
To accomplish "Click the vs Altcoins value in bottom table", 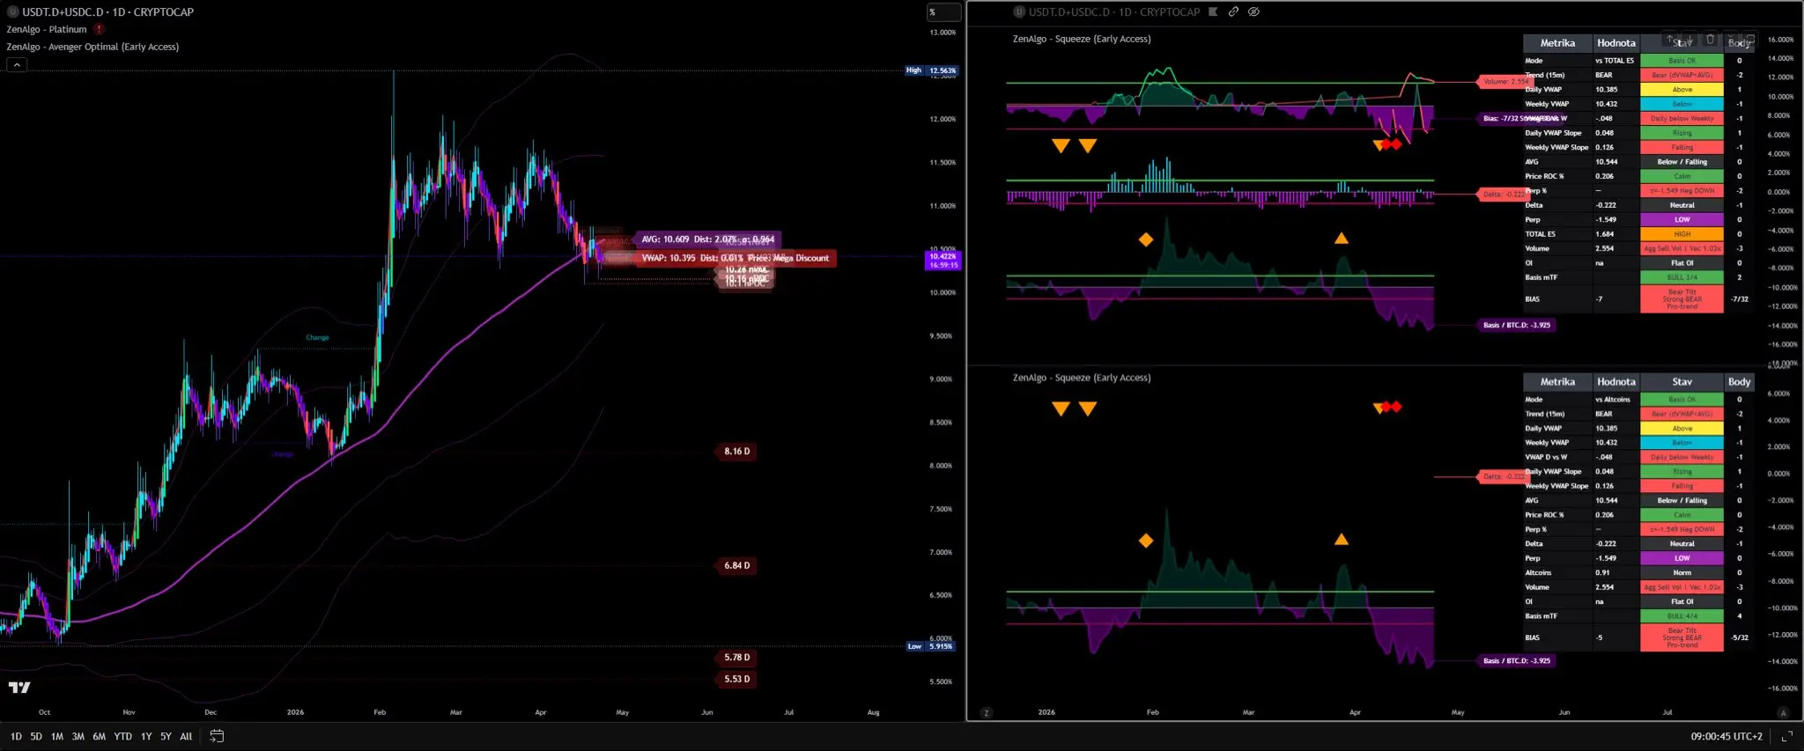I will click(1613, 400).
